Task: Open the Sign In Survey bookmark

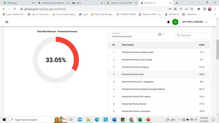Action: (39, 14)
